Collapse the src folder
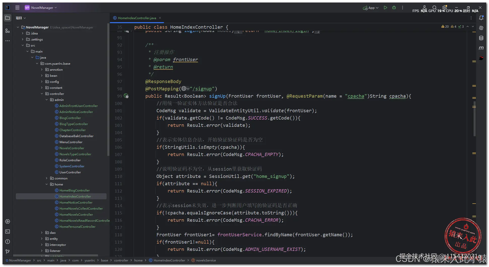Screen dimensions: 489x267 23,45
